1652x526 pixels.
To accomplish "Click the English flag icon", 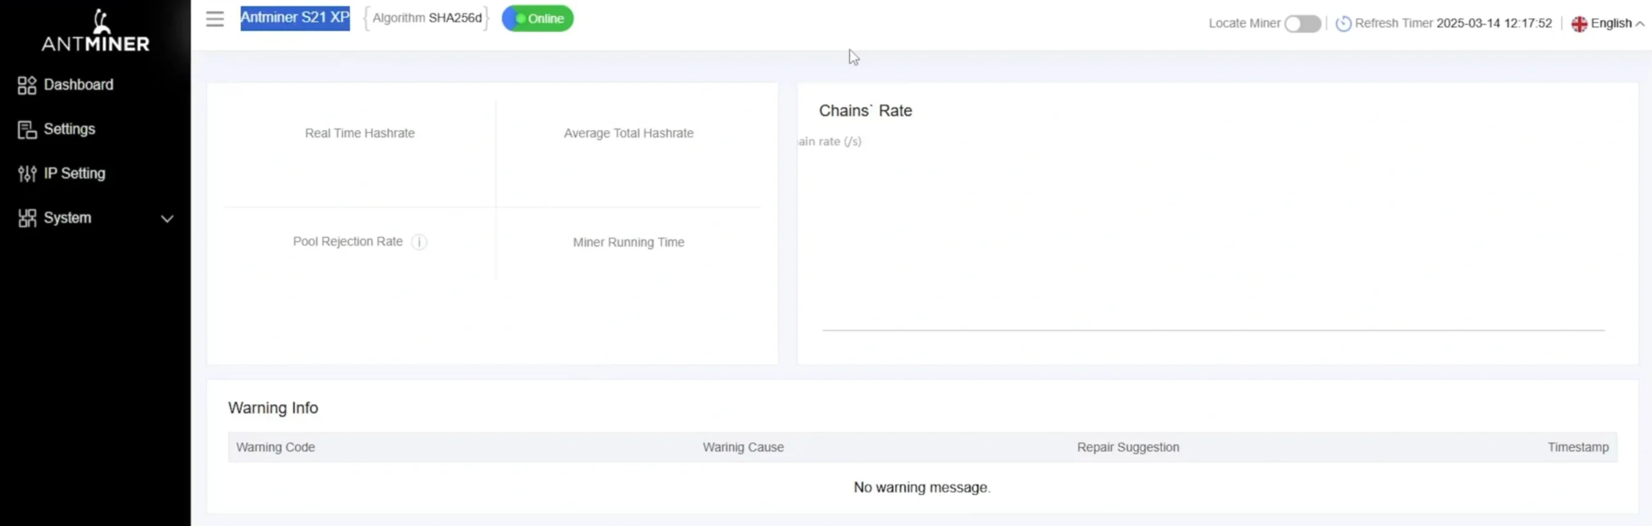I will pos(1579,24).
